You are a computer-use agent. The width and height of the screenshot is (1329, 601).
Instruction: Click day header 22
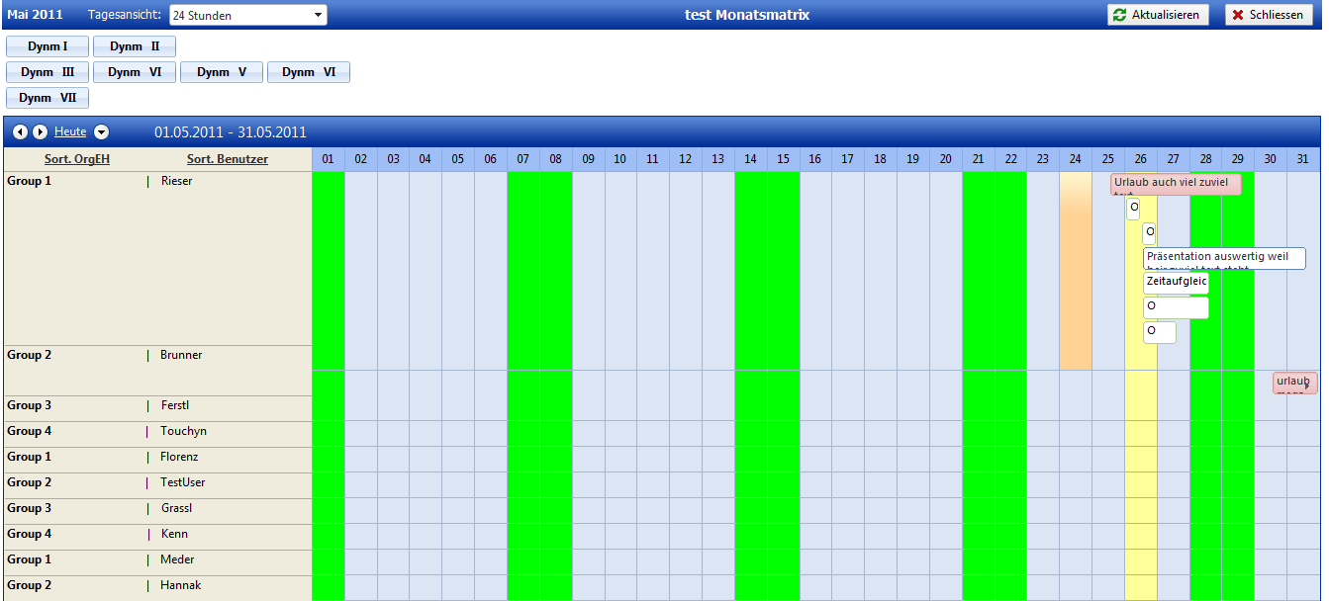point(1011,159)
